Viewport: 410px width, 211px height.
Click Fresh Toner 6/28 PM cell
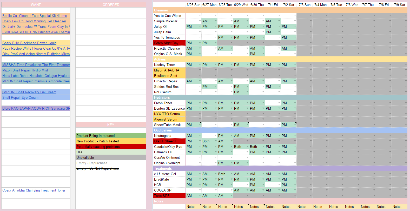(x=225, y=103)
